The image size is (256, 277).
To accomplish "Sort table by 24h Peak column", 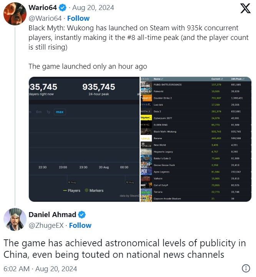I will tap(239, 78).
